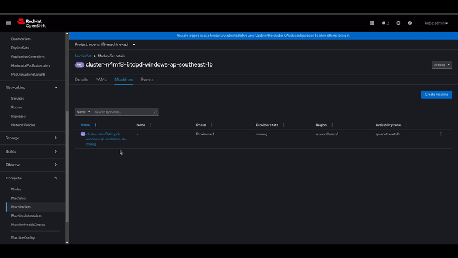Image resolution: width=458 pixels, height=258 pixels.
Task: Expand the Storage navigation section
Action: click(x=31, y=138)
